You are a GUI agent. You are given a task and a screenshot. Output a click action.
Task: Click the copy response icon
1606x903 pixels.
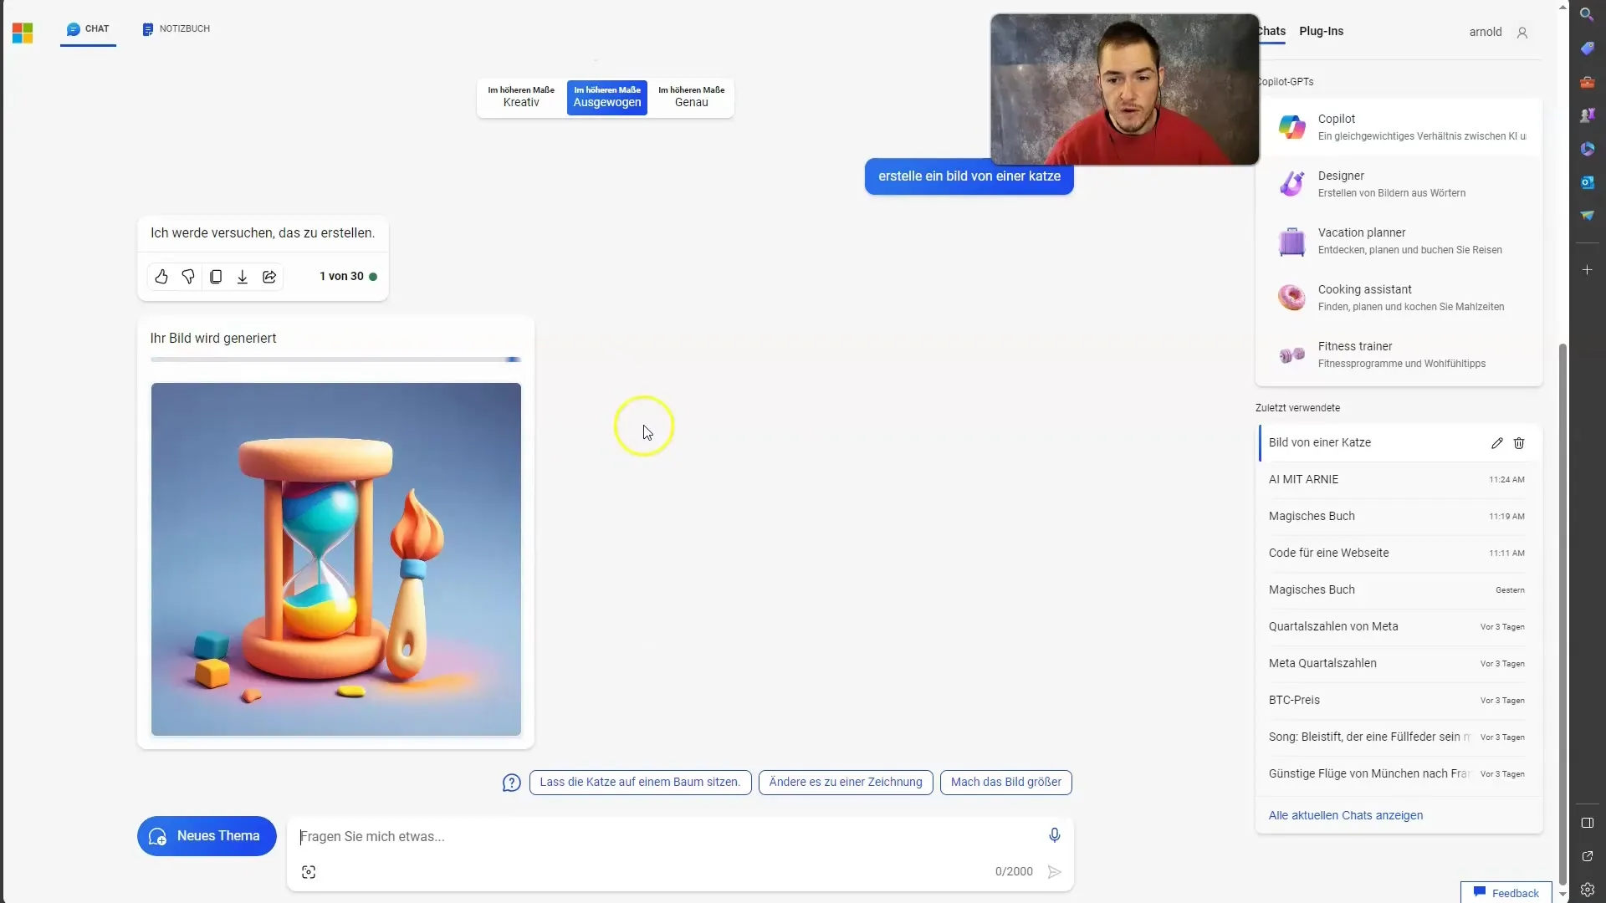coord(215,276)
